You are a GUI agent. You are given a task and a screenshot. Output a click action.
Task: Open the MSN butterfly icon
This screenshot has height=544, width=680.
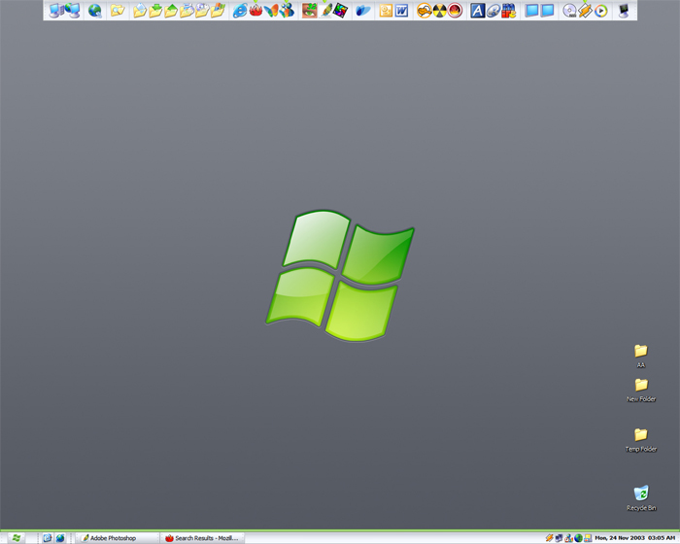coord(271,11)
